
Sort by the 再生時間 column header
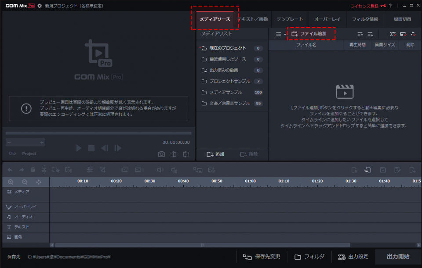357,45
